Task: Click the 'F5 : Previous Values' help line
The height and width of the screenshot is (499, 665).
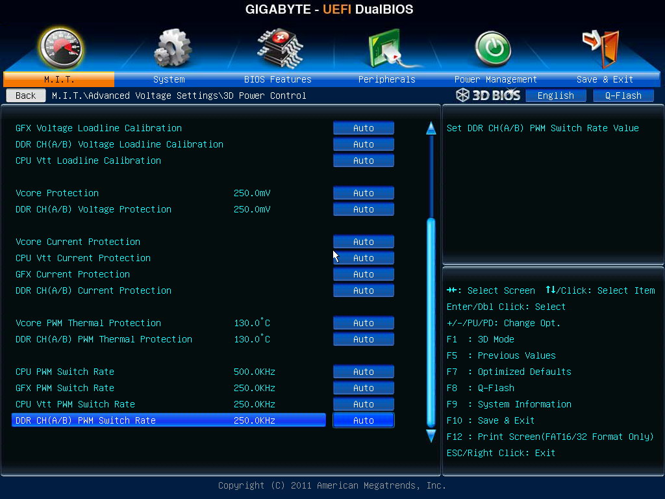Action: point(501,355)
